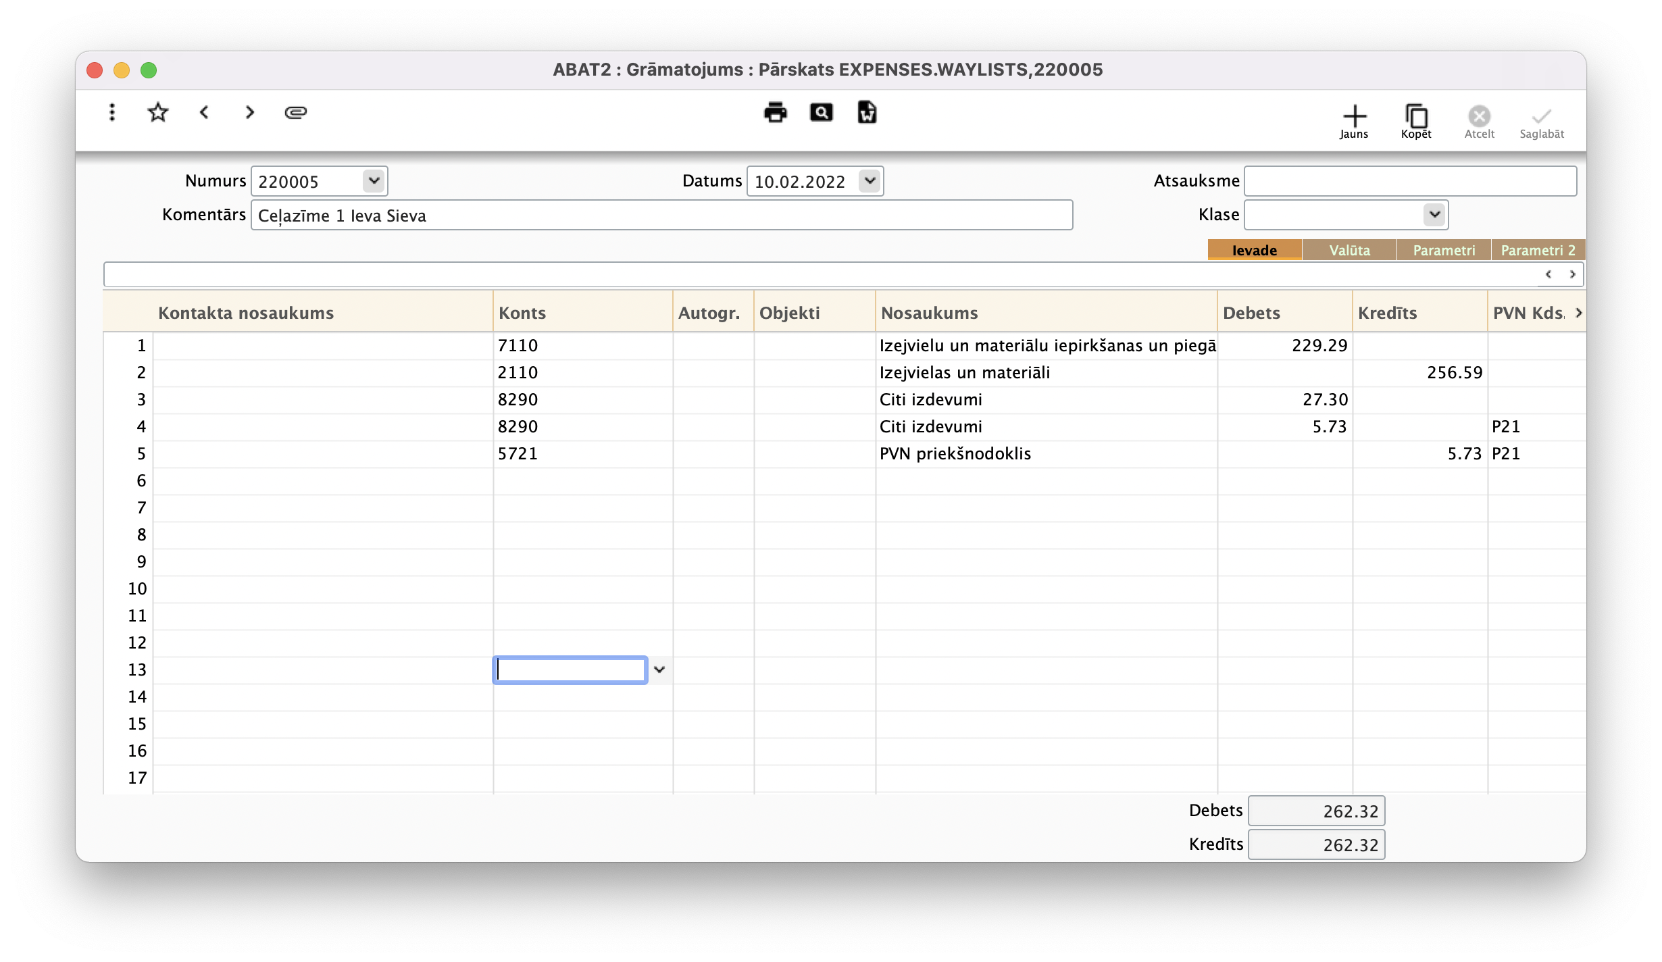Go to previous record with left arrow
The height and width of the screenshot is (962, 1662).
204,112
